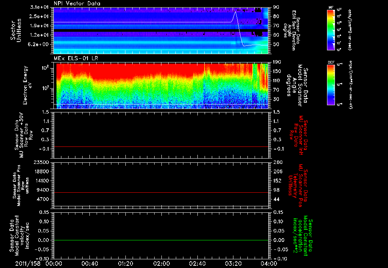Click the '152' telemetry axis tick

pos(277,181)
